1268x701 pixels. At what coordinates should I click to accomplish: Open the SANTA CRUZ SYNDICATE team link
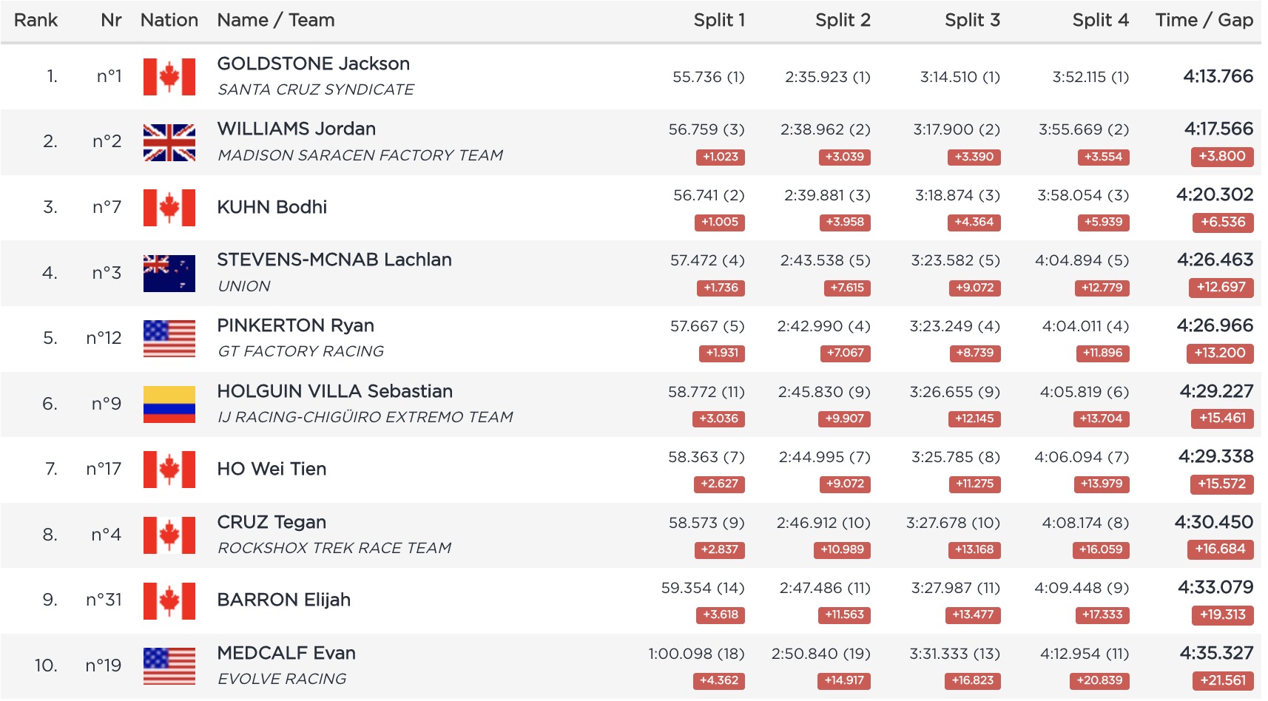315,89
